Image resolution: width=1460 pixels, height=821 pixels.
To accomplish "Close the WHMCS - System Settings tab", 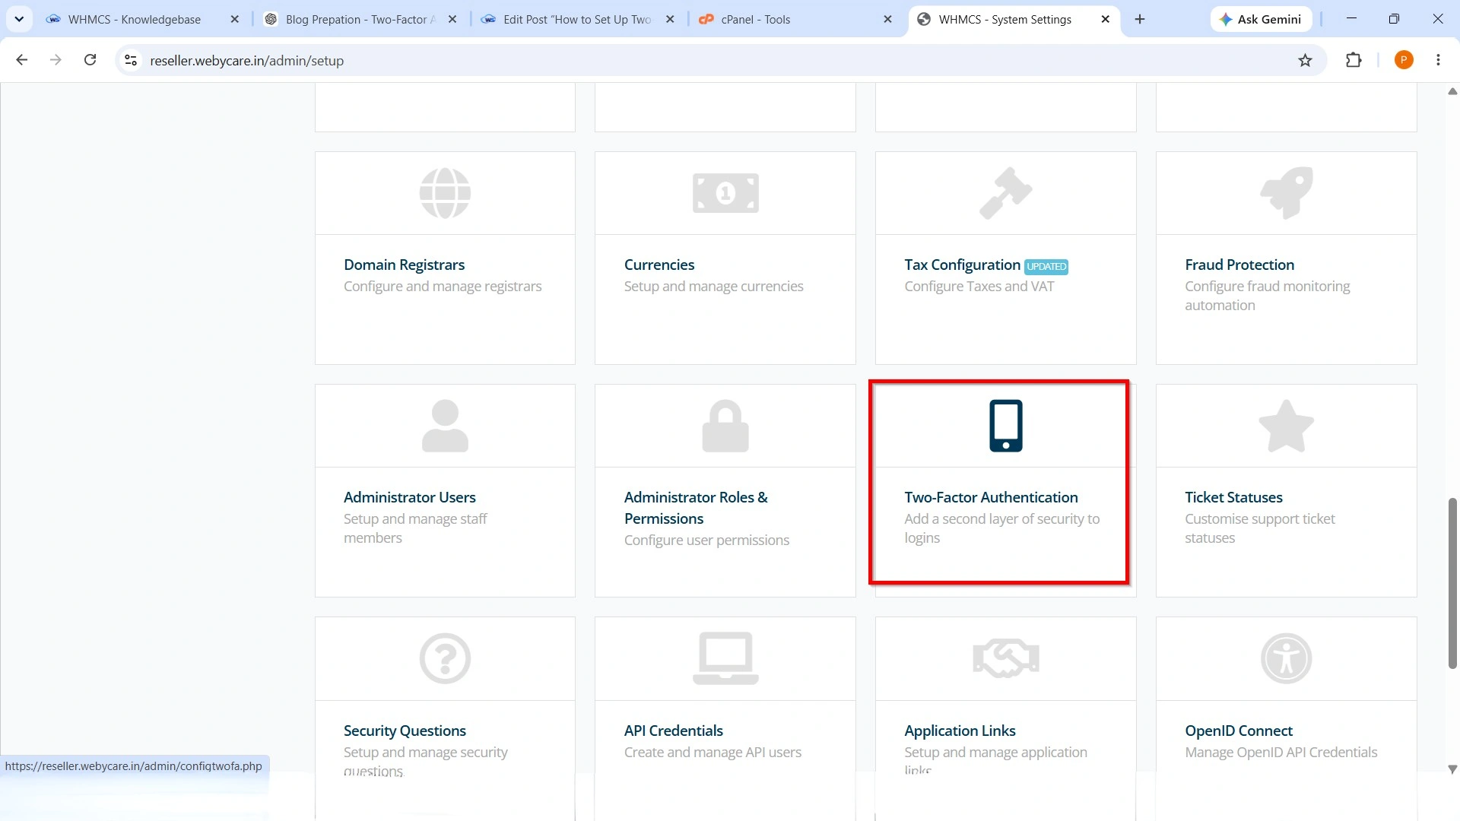I will click(1105, 19).
